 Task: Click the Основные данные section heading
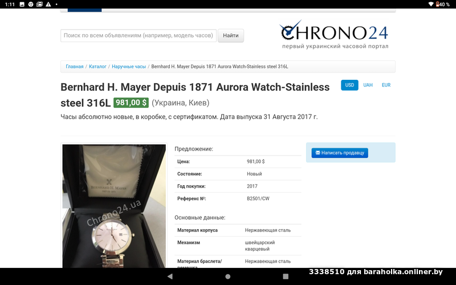200,218
